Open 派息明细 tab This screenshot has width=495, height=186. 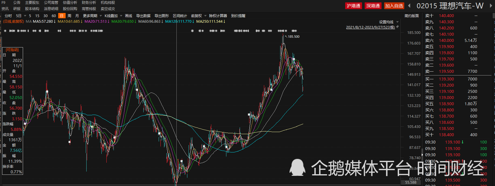51,9
